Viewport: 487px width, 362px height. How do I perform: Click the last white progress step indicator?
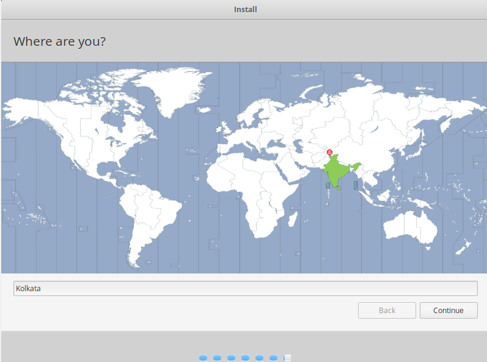tap(287, 358)
